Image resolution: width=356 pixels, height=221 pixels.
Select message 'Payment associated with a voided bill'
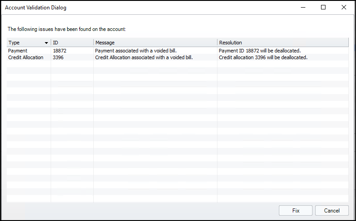pyautogui.click(x=139, y=51)
